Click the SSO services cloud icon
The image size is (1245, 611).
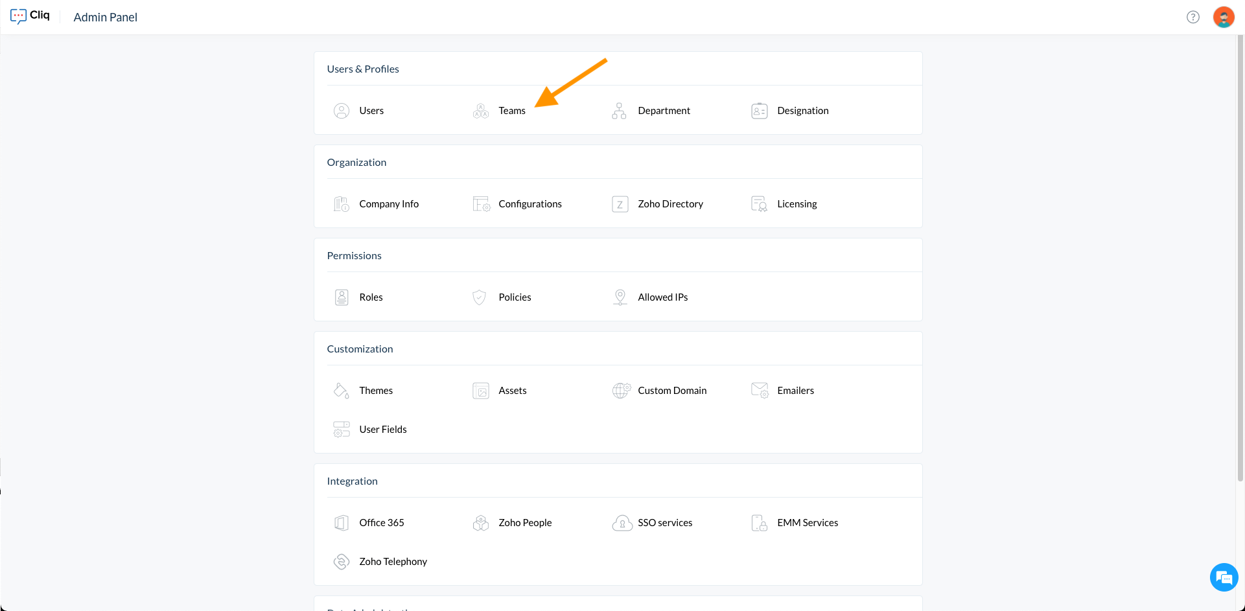point(622,523)
